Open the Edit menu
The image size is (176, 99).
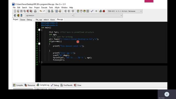19,7
